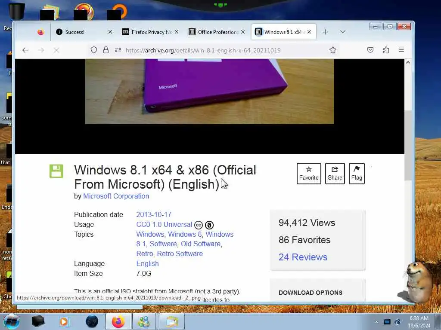Image resolution: width=441 pixels, height=330 pixels.
Task: Open the Retro Software topic link
Action: 180,254
